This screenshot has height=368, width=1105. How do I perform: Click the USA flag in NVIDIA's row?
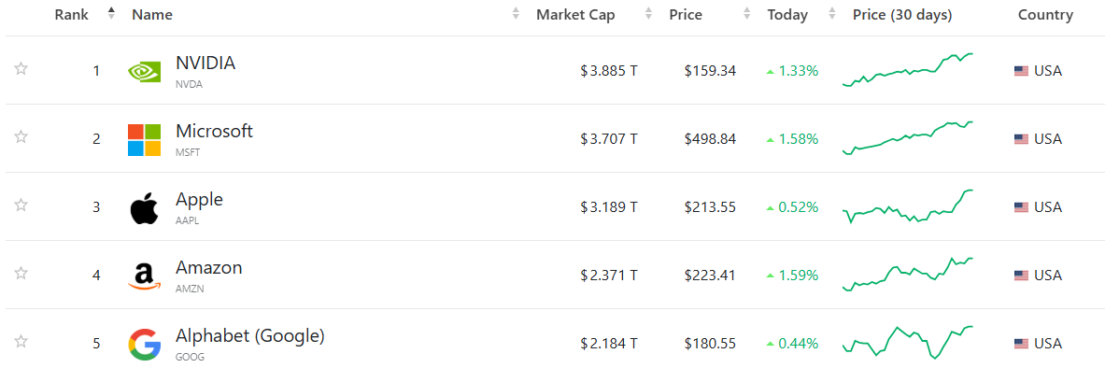coord(1021,70)
